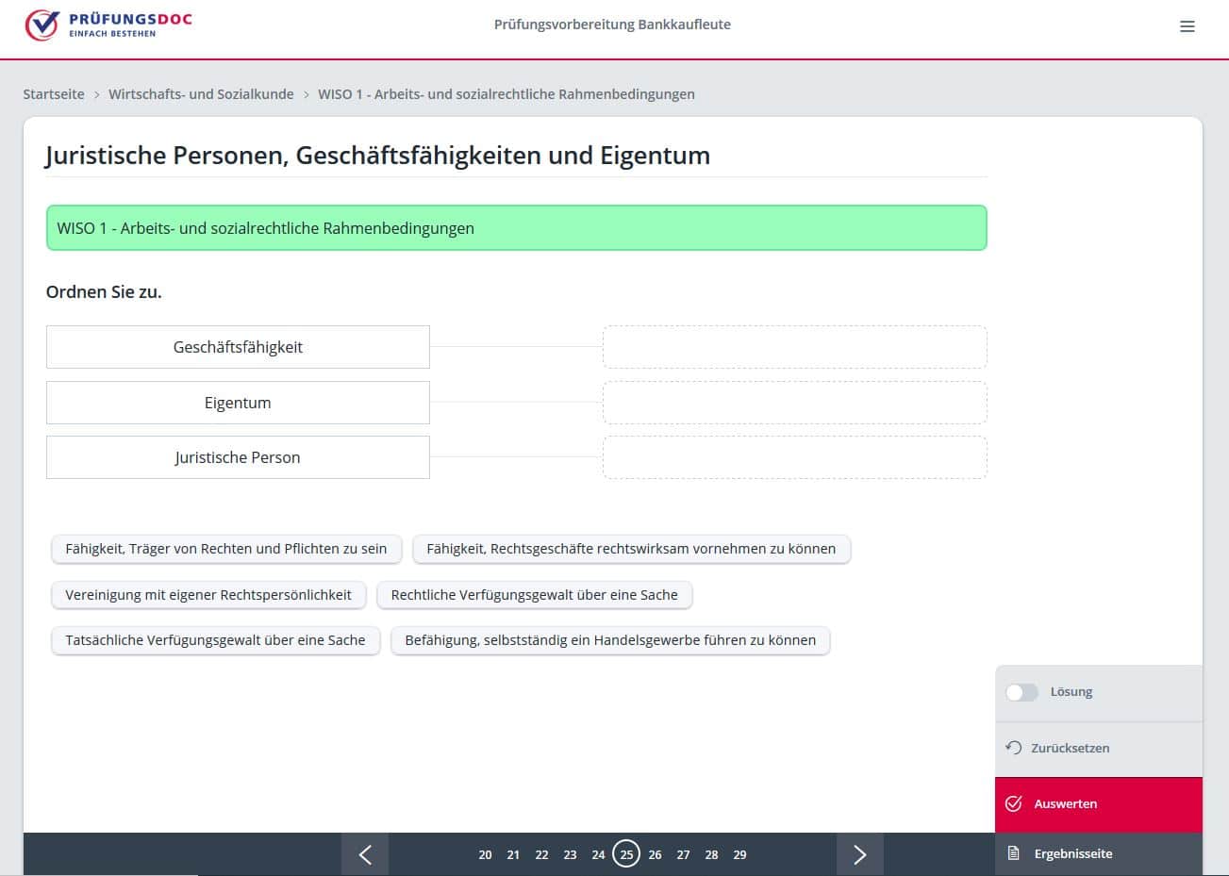
Task: Click the Ergebnisseite document icon
Action: (1014, 853)
